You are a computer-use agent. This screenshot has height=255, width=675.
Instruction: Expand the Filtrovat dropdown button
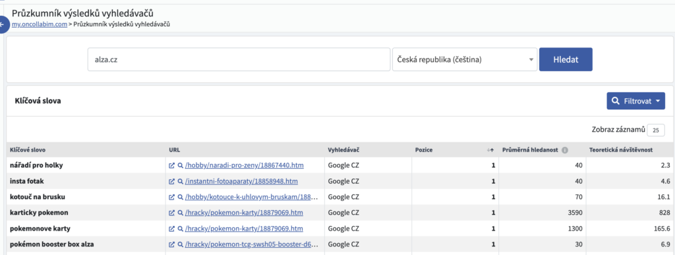(636, 101)
